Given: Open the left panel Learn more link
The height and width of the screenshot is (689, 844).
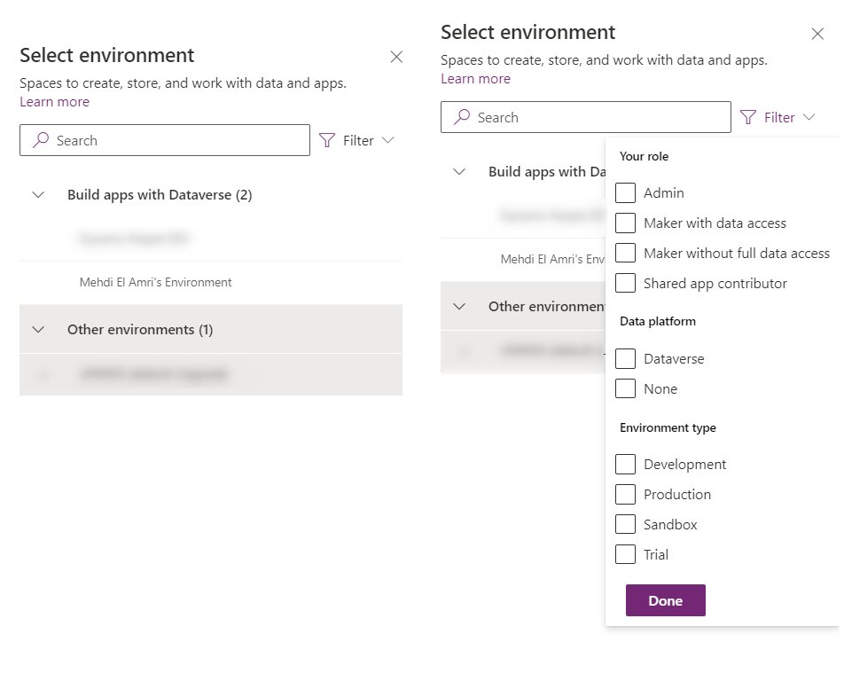Looking at the screenshot, I should [x=54, y=102].
